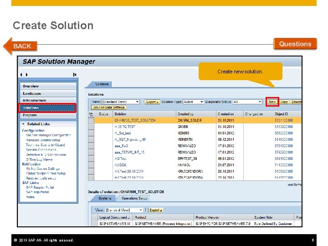The width and height of the screenshot is (328, 246).
Task: Open the Questions button
Action: tap(295, 44)
